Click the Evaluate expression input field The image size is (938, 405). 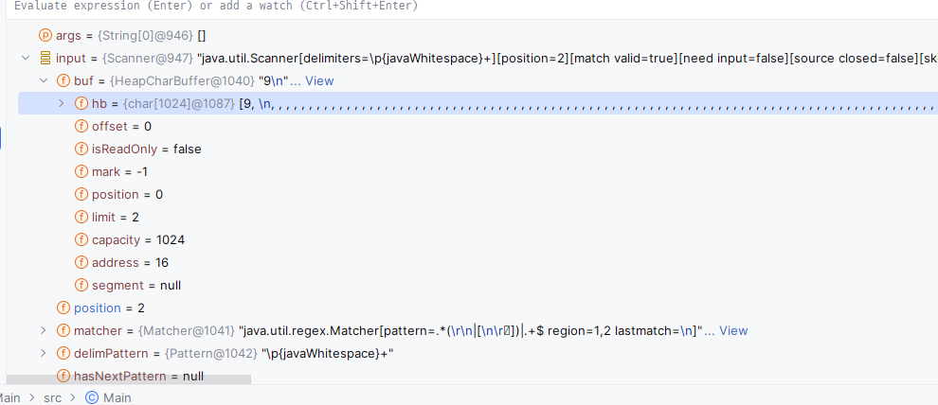coord(379,6)
